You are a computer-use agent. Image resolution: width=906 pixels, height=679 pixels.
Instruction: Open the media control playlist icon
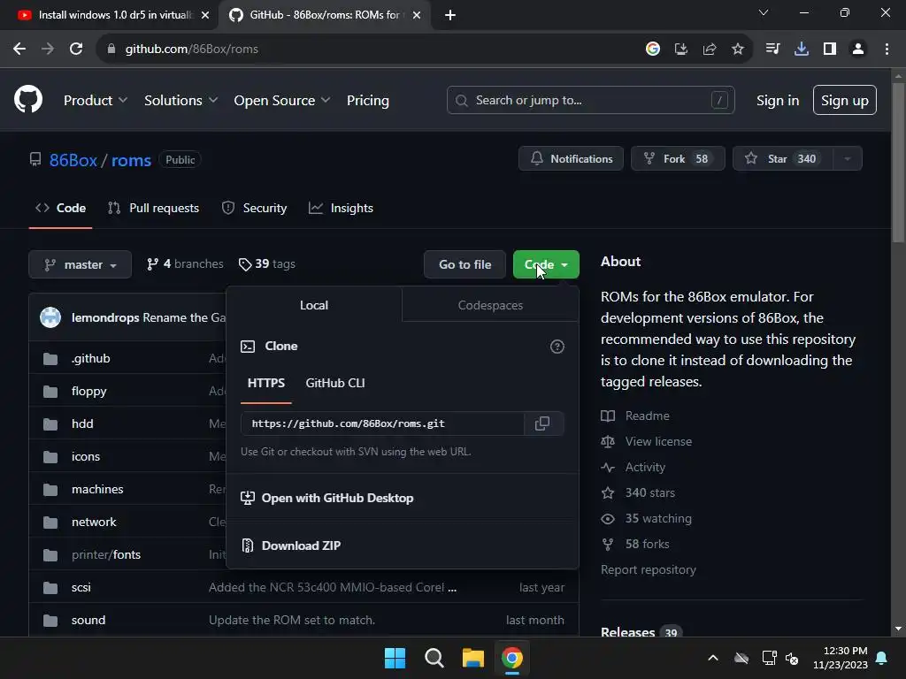coord(772,50)
